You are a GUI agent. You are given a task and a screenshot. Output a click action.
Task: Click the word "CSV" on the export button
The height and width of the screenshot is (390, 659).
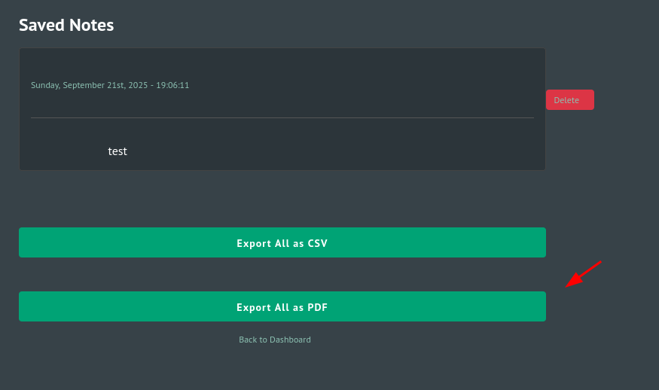coord(318,243)
